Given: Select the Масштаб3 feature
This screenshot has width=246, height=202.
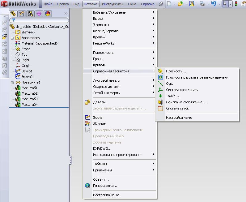Looking at the screenshot, I should click(29, 99).
